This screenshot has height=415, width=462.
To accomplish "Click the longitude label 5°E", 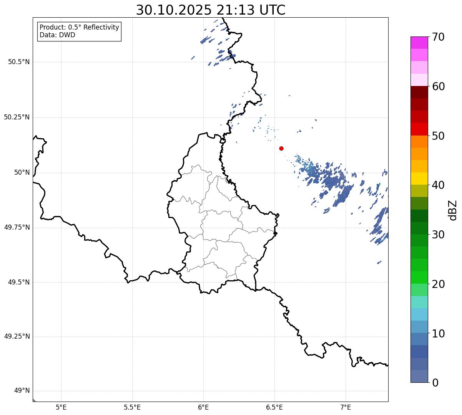I will tap(61, 407).
